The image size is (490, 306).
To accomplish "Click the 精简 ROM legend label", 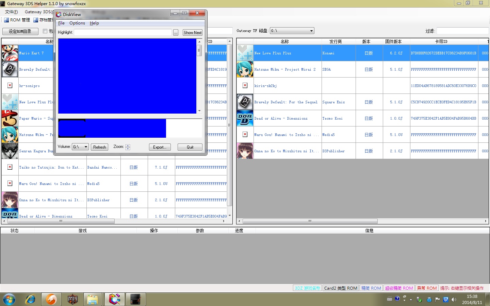I will [371, 288].
